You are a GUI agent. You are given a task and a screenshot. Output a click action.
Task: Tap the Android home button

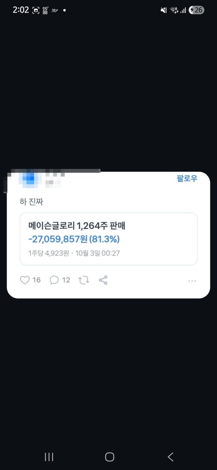point(109,457)
